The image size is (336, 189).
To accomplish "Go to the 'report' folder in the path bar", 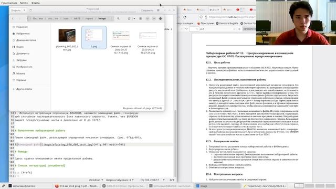I will click(x=89, y=19).
